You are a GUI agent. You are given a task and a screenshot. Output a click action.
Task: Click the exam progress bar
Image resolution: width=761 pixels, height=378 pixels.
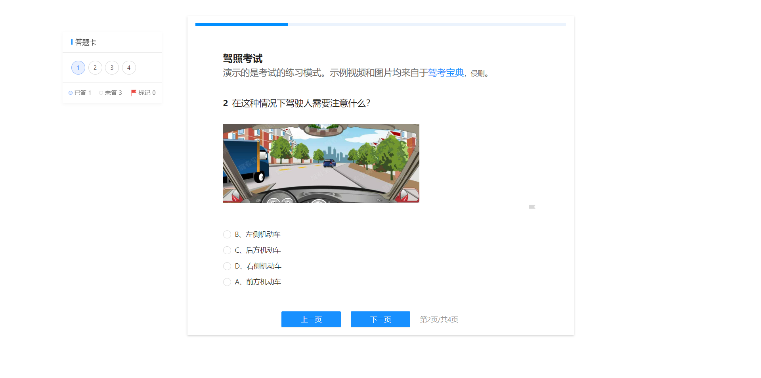[380, 25]
